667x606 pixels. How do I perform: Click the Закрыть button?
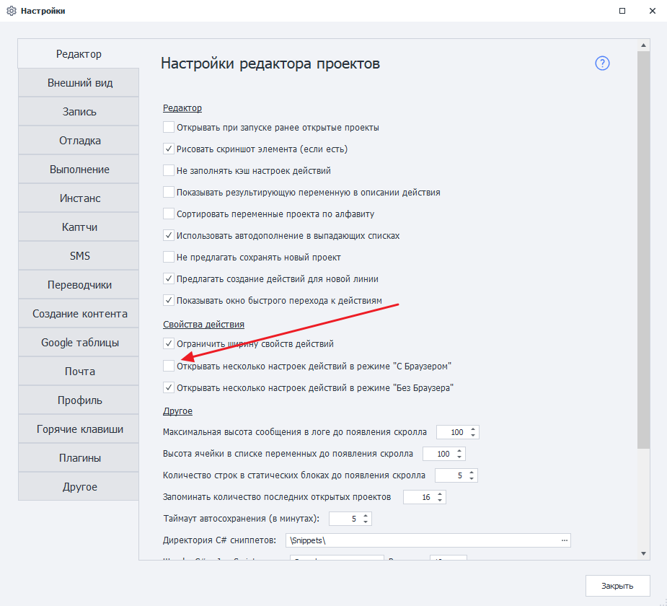pyautogui.click(x=617, y=586)
